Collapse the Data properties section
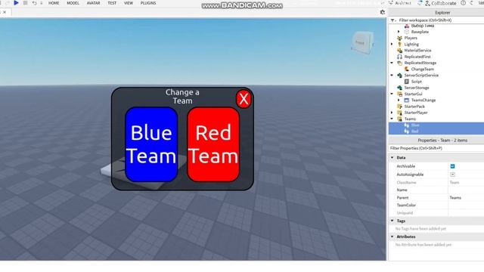Screen dimensions: 484x272 tap(392, 158)
